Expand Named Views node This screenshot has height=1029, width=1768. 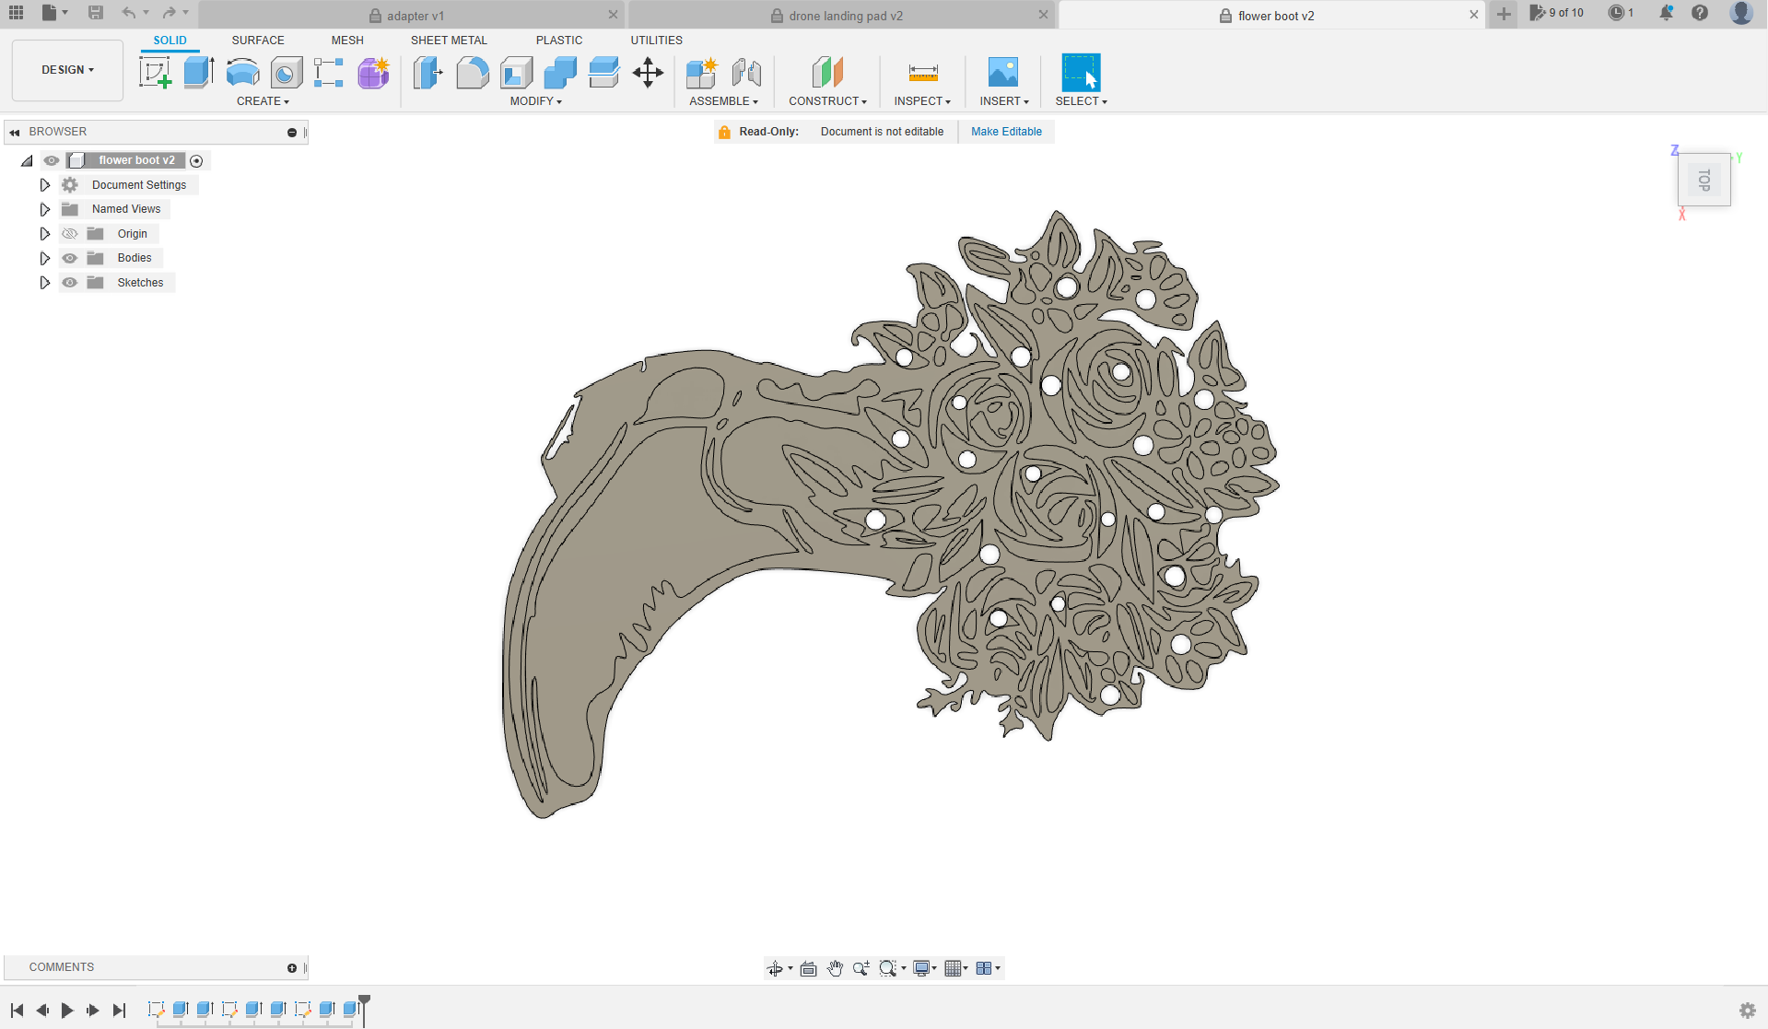click(x=44, y=209)
